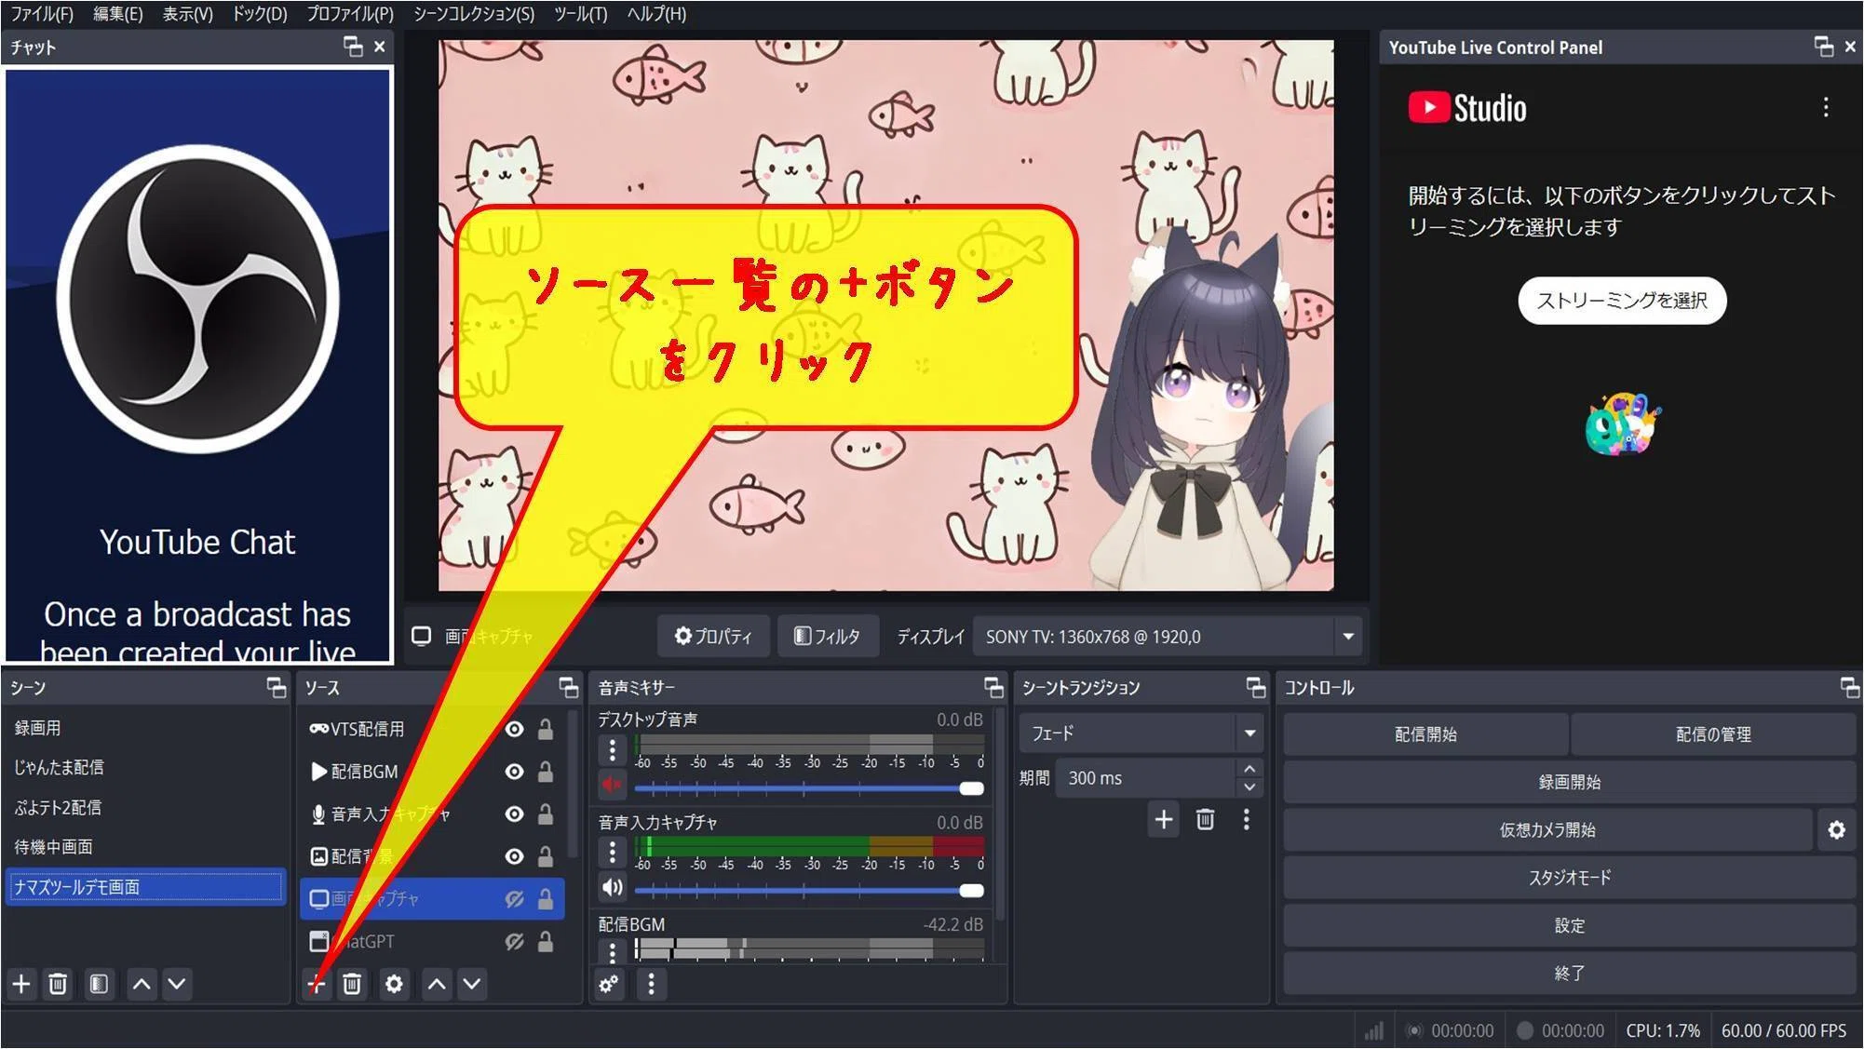Move scene down with arrow icon

pos(177,983)
